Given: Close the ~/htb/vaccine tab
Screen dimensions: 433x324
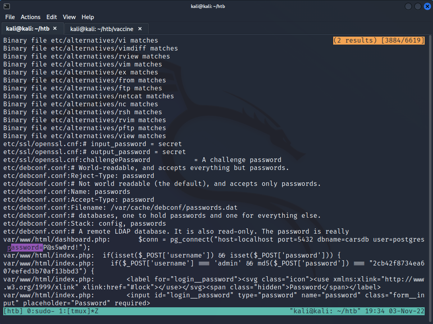Looking at the screenshot, I should pos(140,29).
